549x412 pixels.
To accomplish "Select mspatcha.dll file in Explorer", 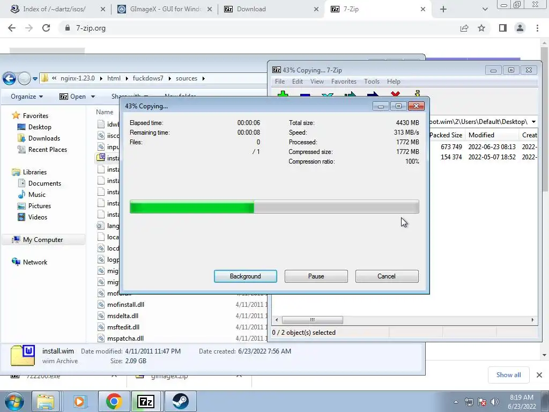I will click(125, 338).
